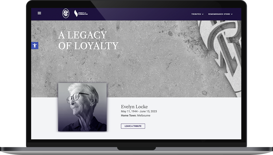
Task: Click the May 11, 1944 - June 15, 2023 dates
Action: coord(139,111)
